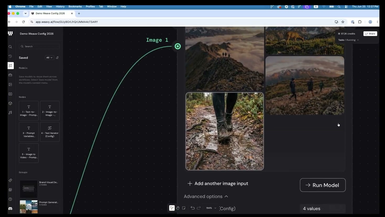Edit saved items with pencil icon
This screenshot has height=217, width=385.
[x=57, y=58]
